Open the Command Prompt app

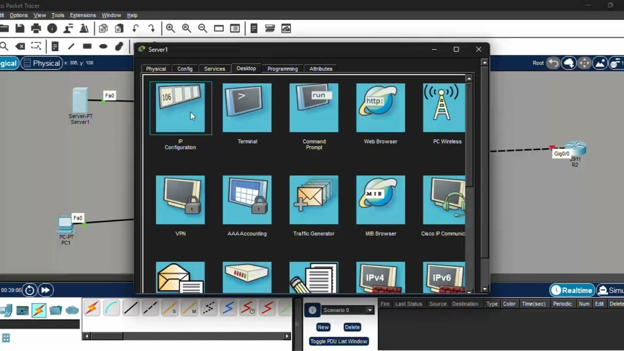[x=314, y=108]
